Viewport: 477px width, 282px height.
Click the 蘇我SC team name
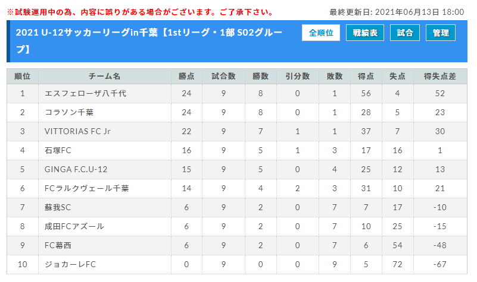[x=58, y=207]
